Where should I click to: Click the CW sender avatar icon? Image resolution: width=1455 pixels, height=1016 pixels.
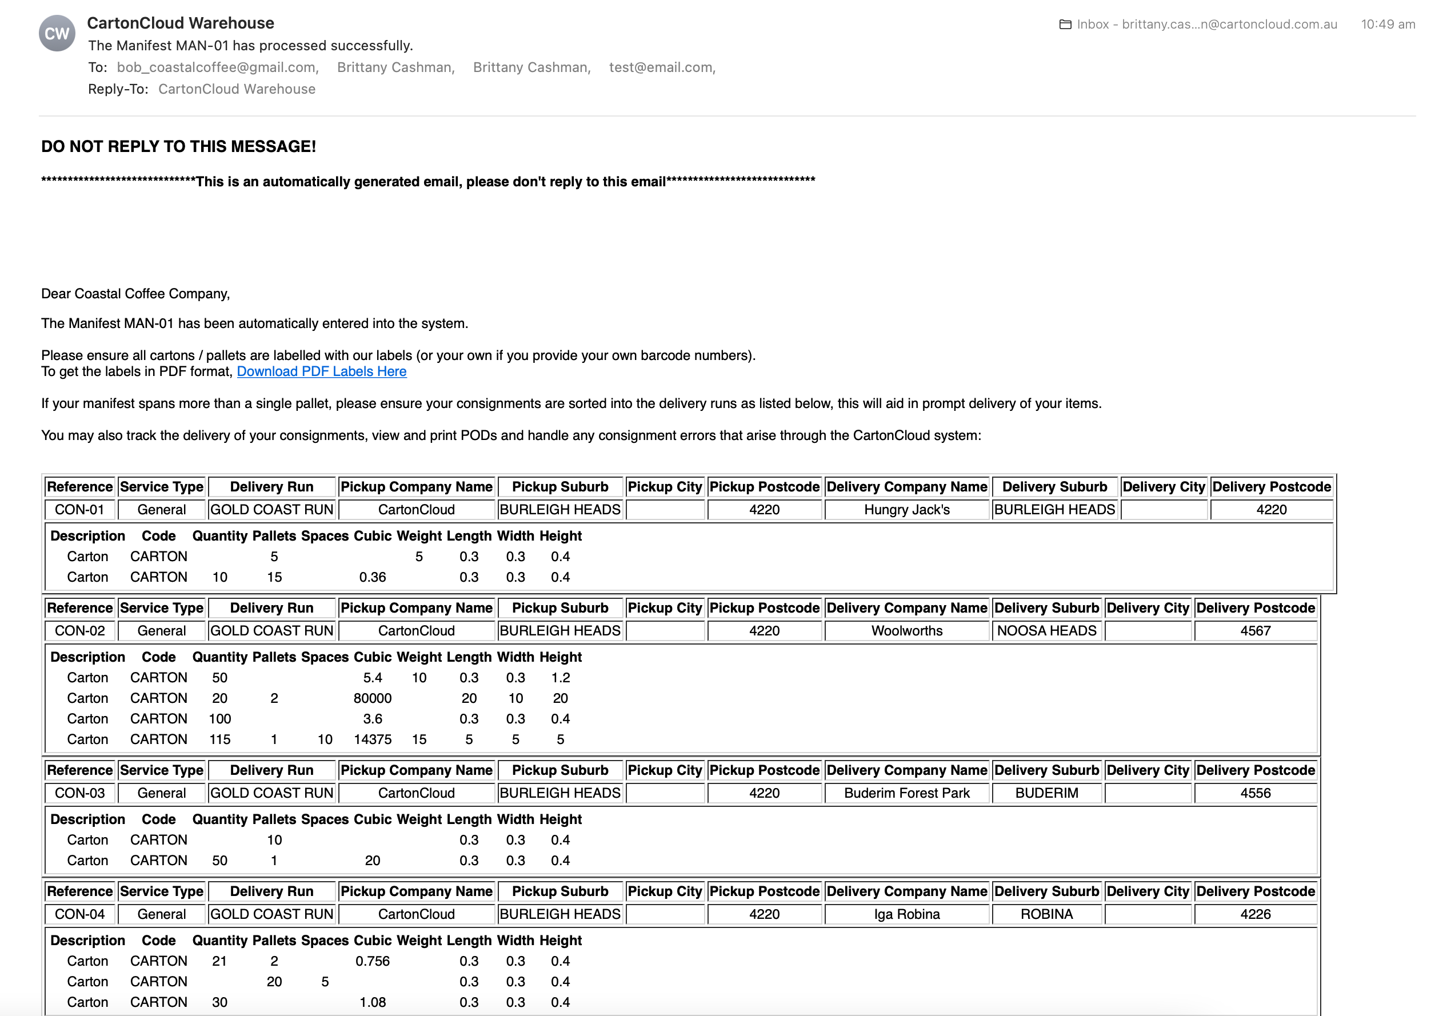57,34
